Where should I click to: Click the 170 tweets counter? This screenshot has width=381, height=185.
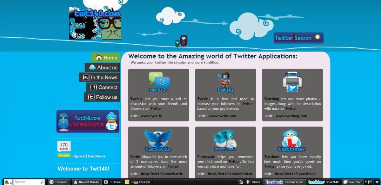64,146
